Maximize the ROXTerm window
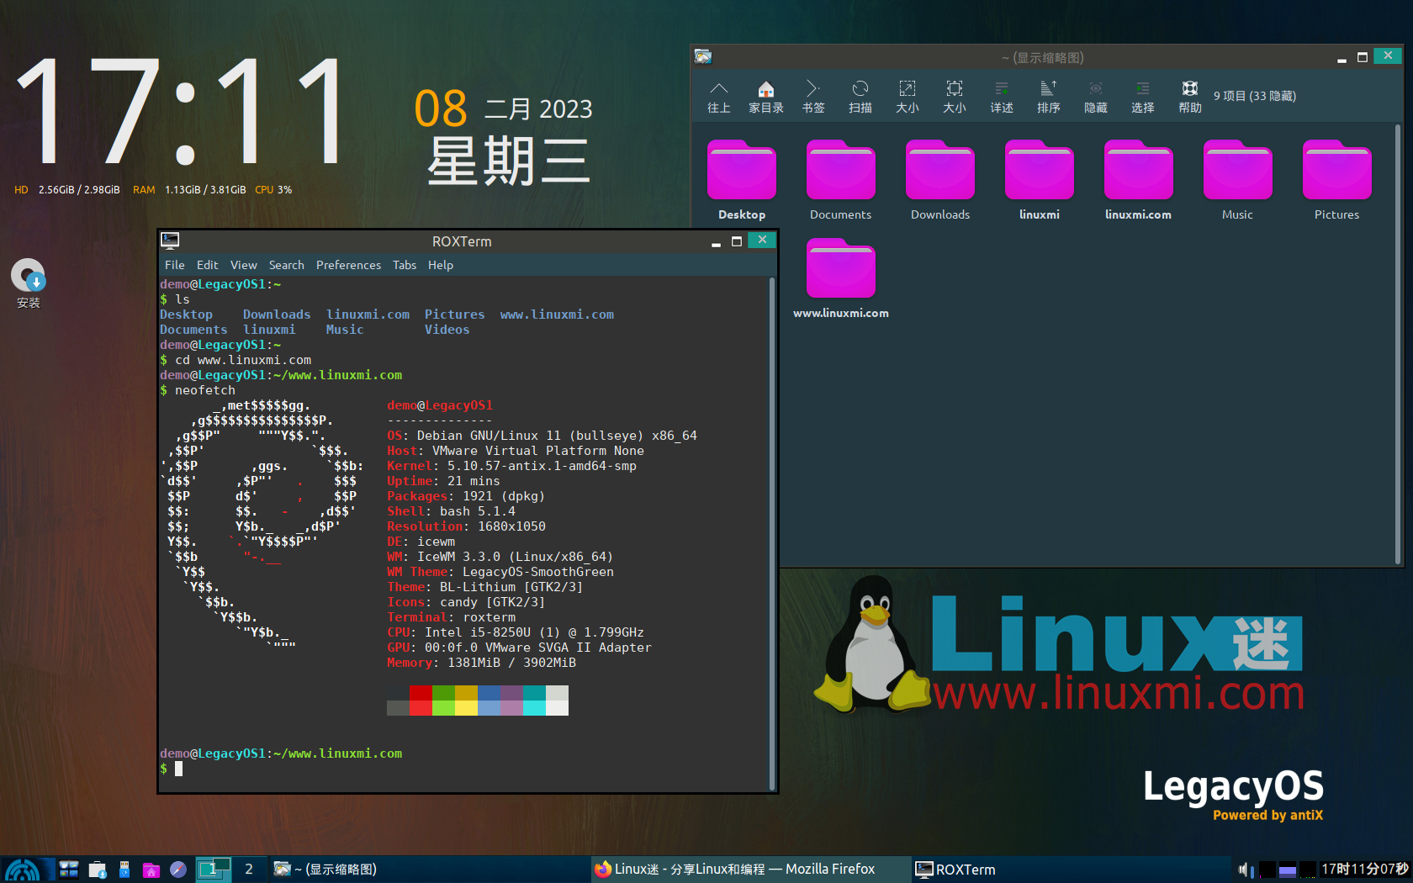Image resolution: width=1413 pixels, height=883 pixels. [737, 241]
